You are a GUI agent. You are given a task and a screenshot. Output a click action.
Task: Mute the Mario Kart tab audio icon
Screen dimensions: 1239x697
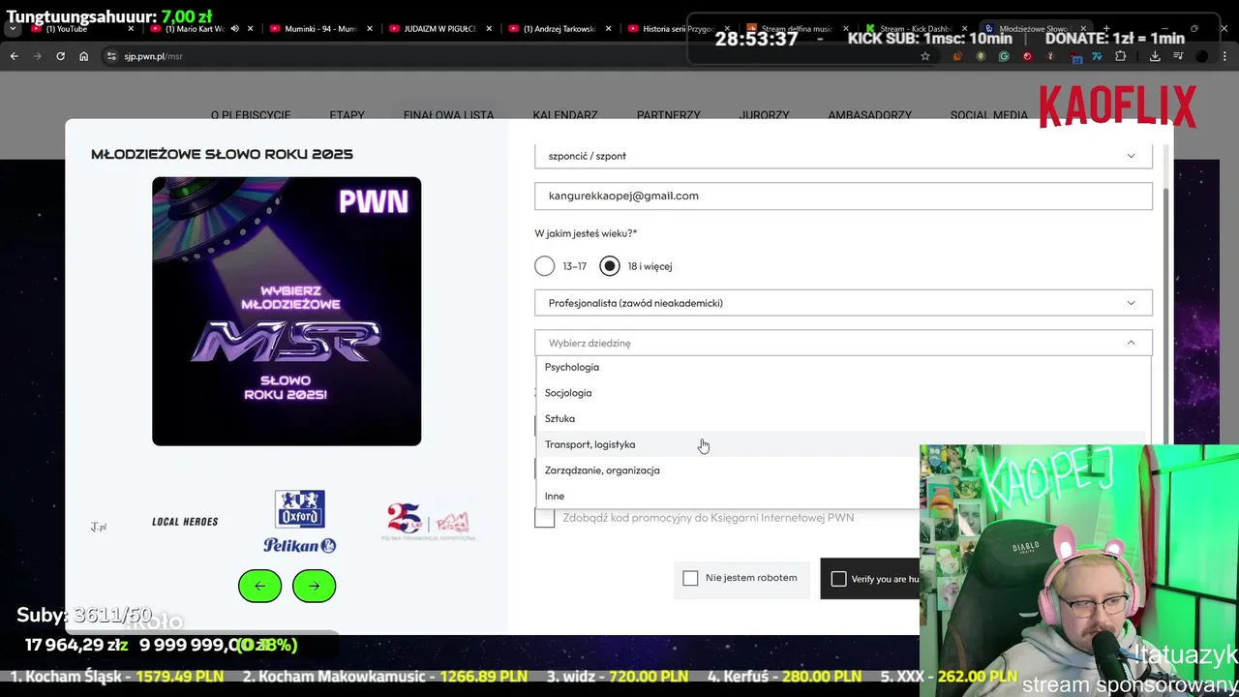tap(234, 29)
